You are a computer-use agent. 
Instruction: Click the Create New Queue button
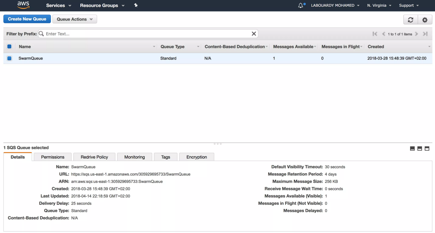click(27, 19)
